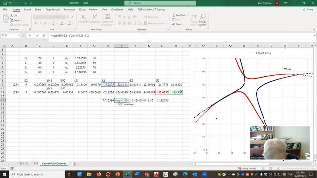Viewport: 317px width, 178px height.
Task: Select the '1234' sheet tab
Action: coord(35,163)
